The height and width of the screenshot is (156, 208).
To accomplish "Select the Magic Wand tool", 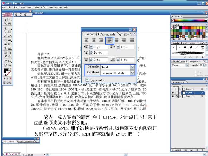I will [x=5, y=23].
